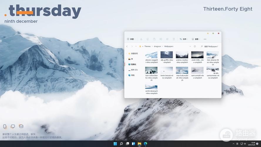Open the 排序 (Sort) dropdown
261x147 pixels.
coord(183,39)
